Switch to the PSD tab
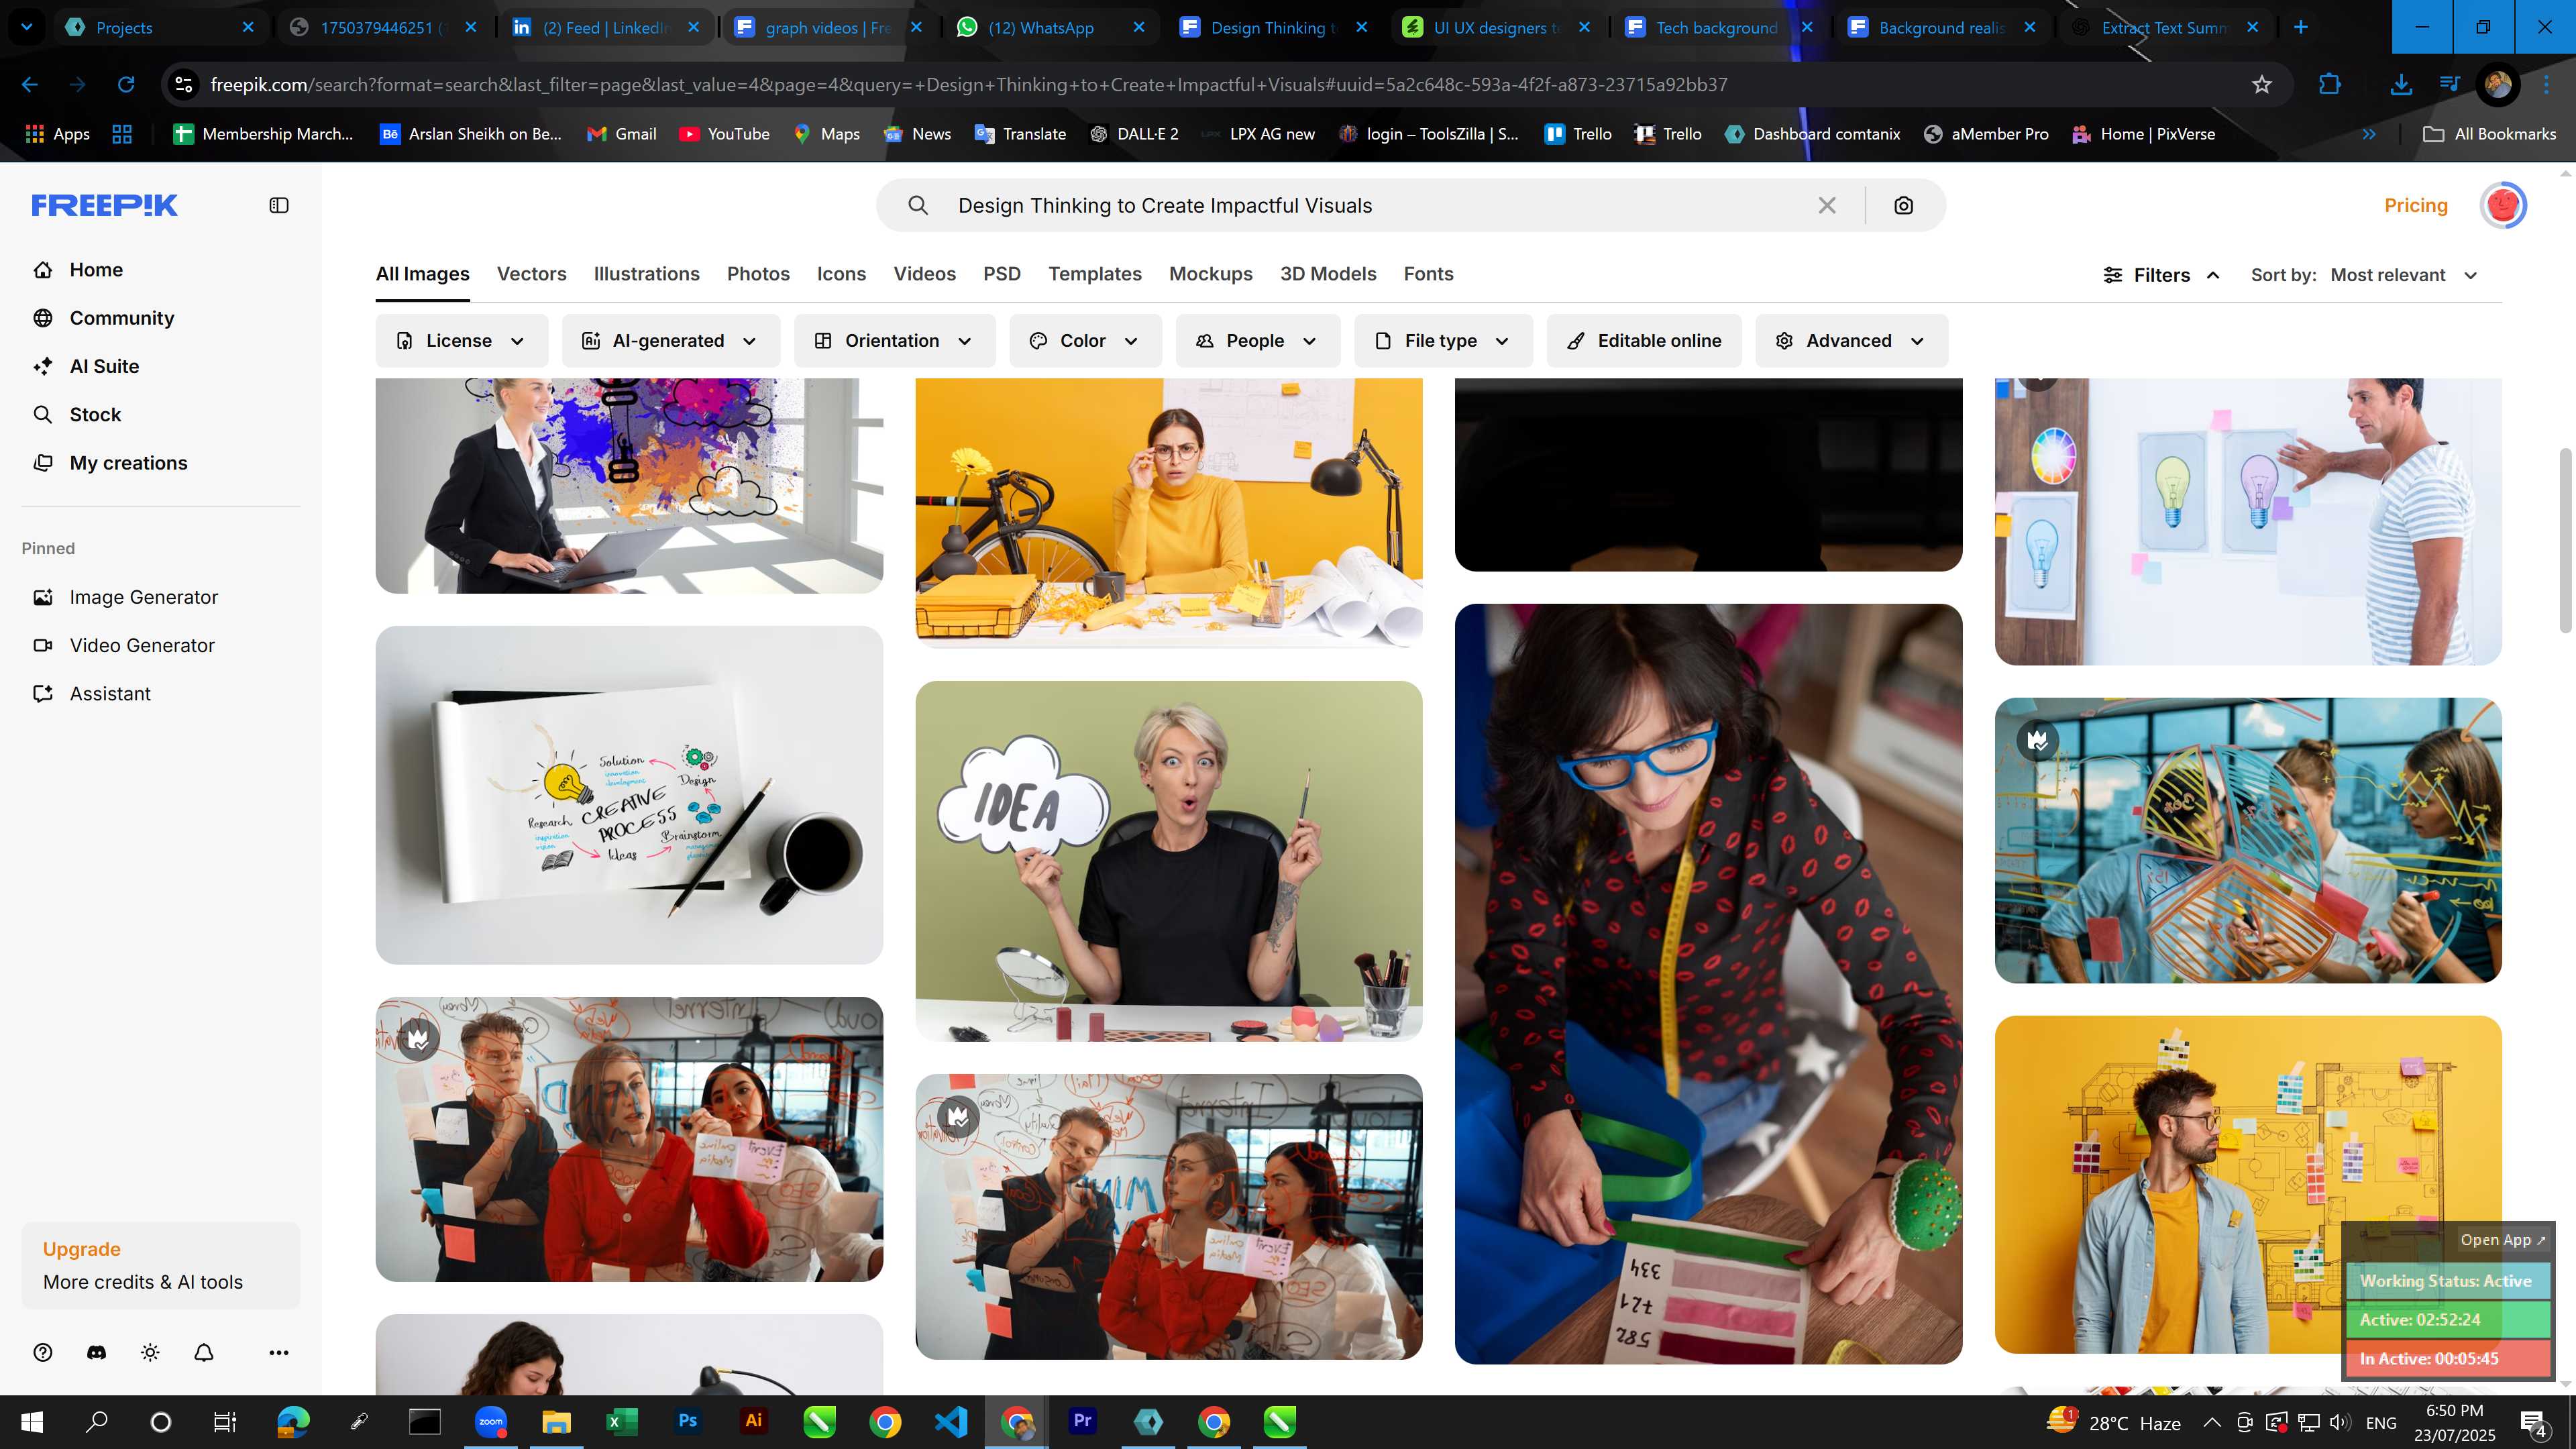Screen dimensions: 2576x1449 pyautogui.click(x=1002, y=274)
